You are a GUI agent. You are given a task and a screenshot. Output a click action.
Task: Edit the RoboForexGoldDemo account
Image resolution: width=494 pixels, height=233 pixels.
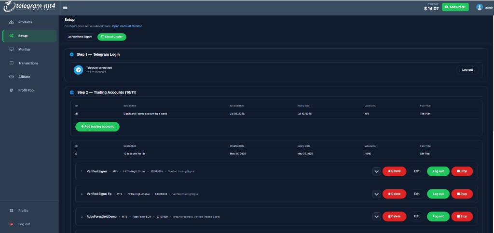tap(416, 216)
